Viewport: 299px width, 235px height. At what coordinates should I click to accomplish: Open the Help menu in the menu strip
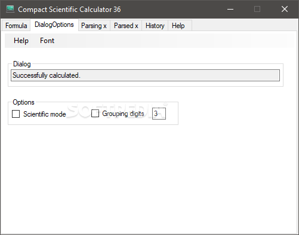pyautogui.click(x=21, y=41)
